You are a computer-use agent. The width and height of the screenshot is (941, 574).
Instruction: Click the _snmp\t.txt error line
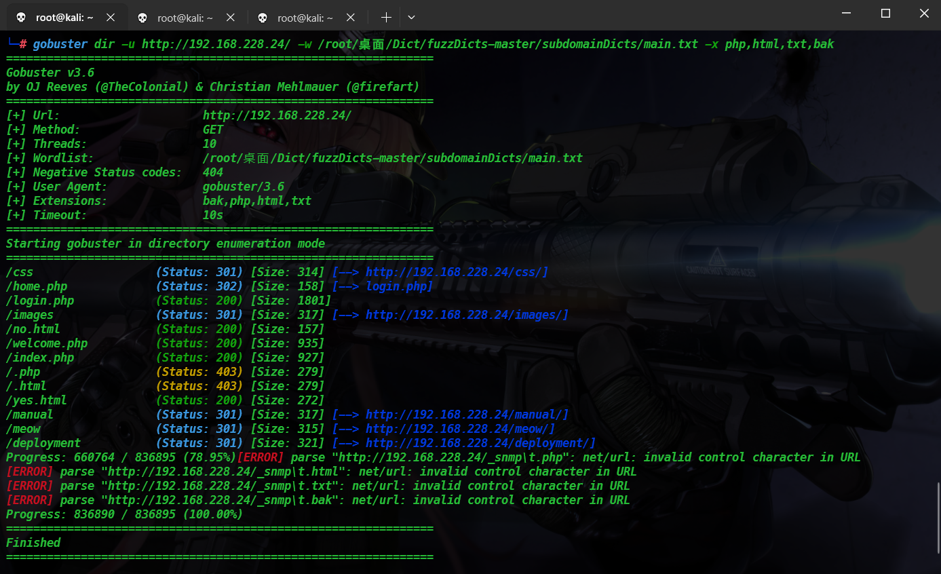click(x=318, y=486)
